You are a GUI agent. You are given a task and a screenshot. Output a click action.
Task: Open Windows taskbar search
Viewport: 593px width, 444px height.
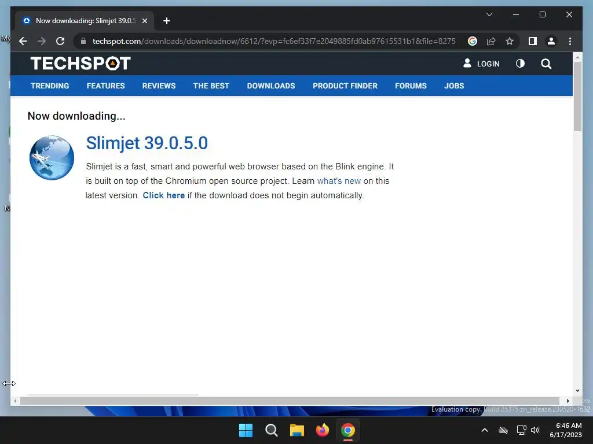point(271,430)
